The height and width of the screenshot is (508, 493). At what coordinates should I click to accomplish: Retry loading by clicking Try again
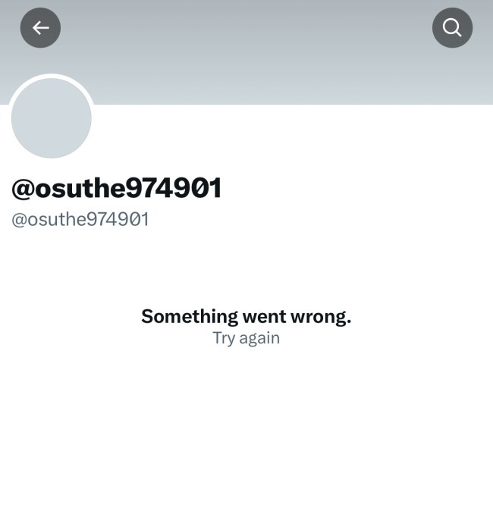pos(246,338)
